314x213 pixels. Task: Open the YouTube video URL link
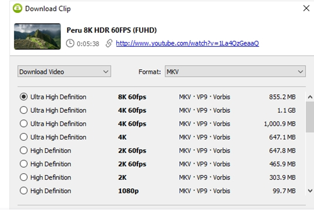click(x=187, y=43)
